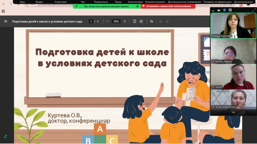The height and width of the screenshot is (144, 257).
Task: Click the zoom in plus icon
Action: click(x=125, y=21)
